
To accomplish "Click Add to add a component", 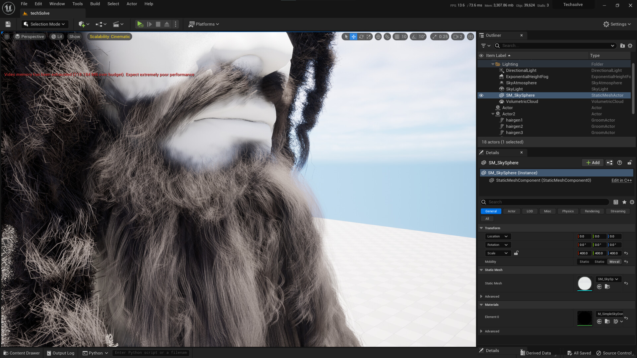I will (x=593, y=162).
